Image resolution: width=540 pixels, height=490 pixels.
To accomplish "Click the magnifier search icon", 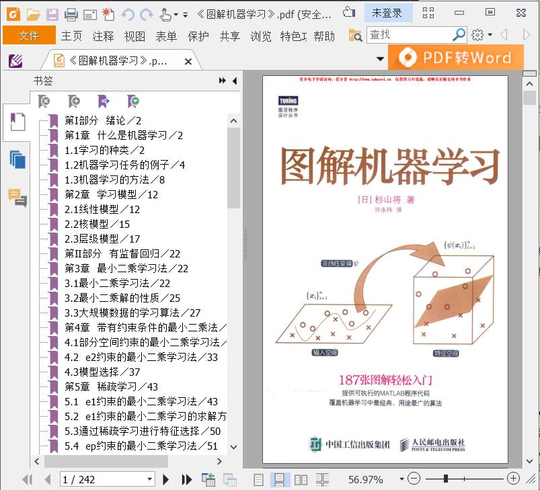I will 459,34.
